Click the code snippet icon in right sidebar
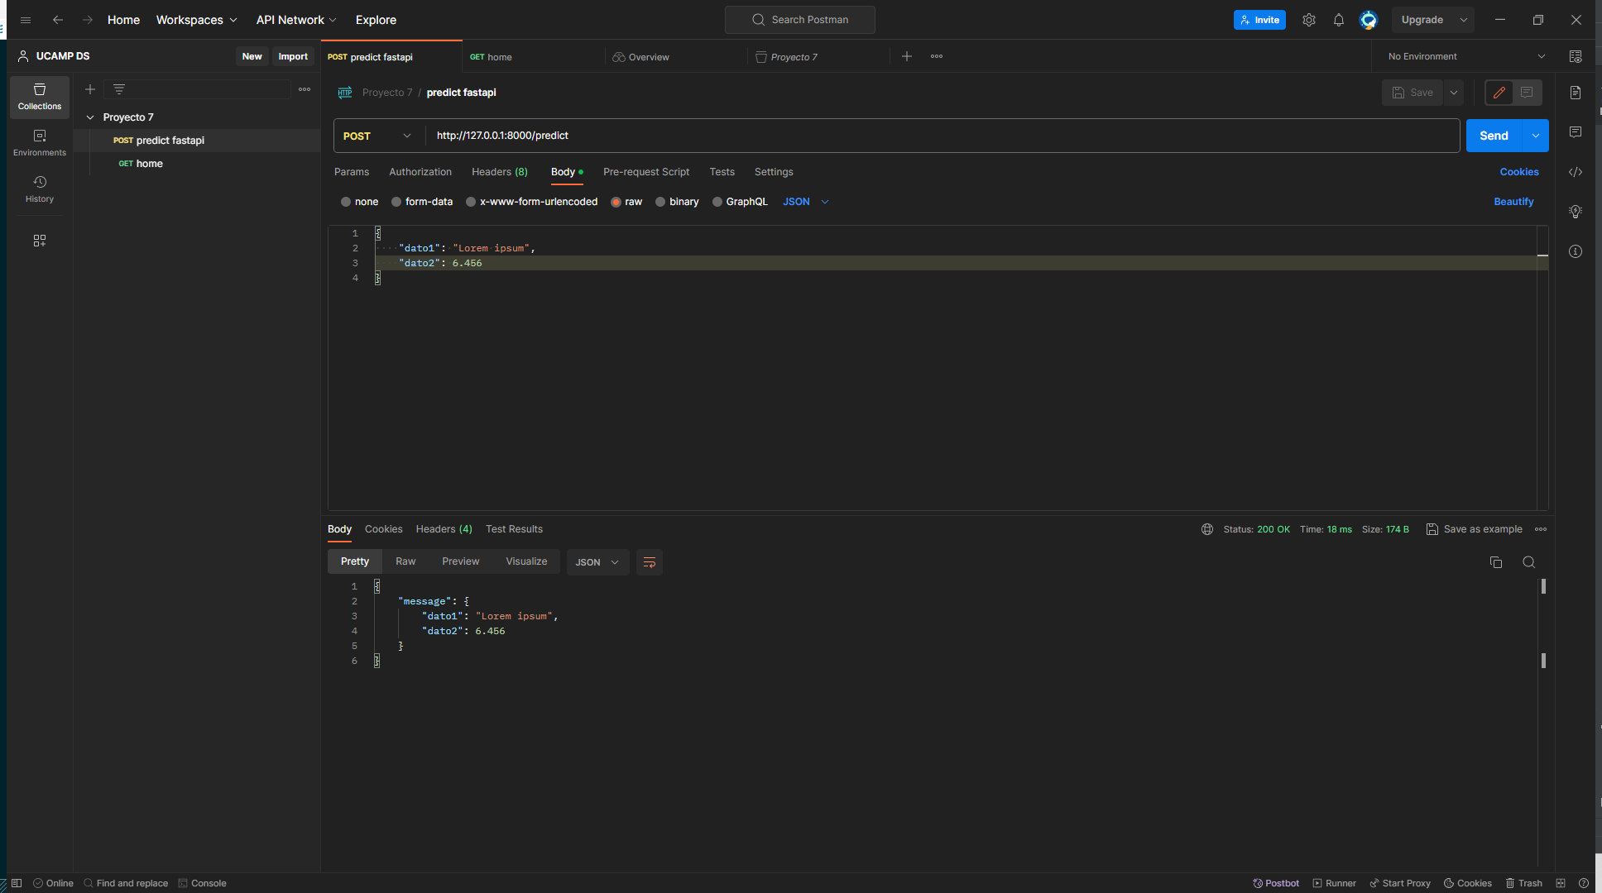Viewport: 1602px width, 893px height. pos(1576,172)
